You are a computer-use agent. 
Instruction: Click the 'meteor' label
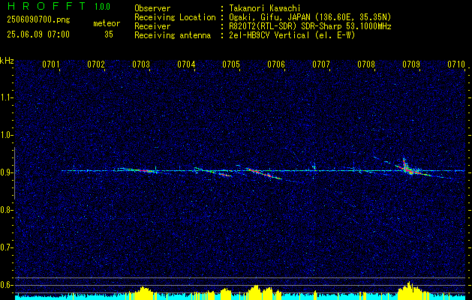coord(107,23)
